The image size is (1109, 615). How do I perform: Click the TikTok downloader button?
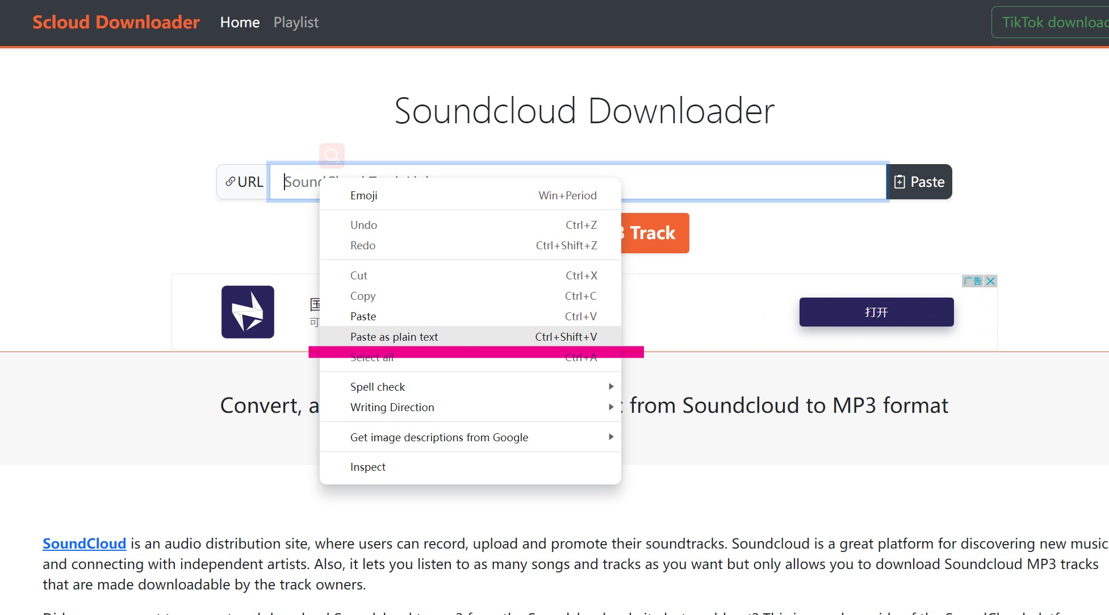(x=1051, y=22)
